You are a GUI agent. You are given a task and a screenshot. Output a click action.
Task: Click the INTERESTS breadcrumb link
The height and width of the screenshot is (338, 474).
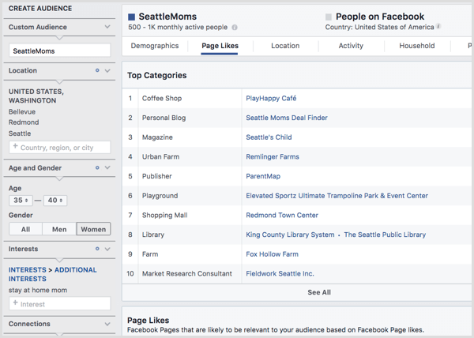(27, 270)
